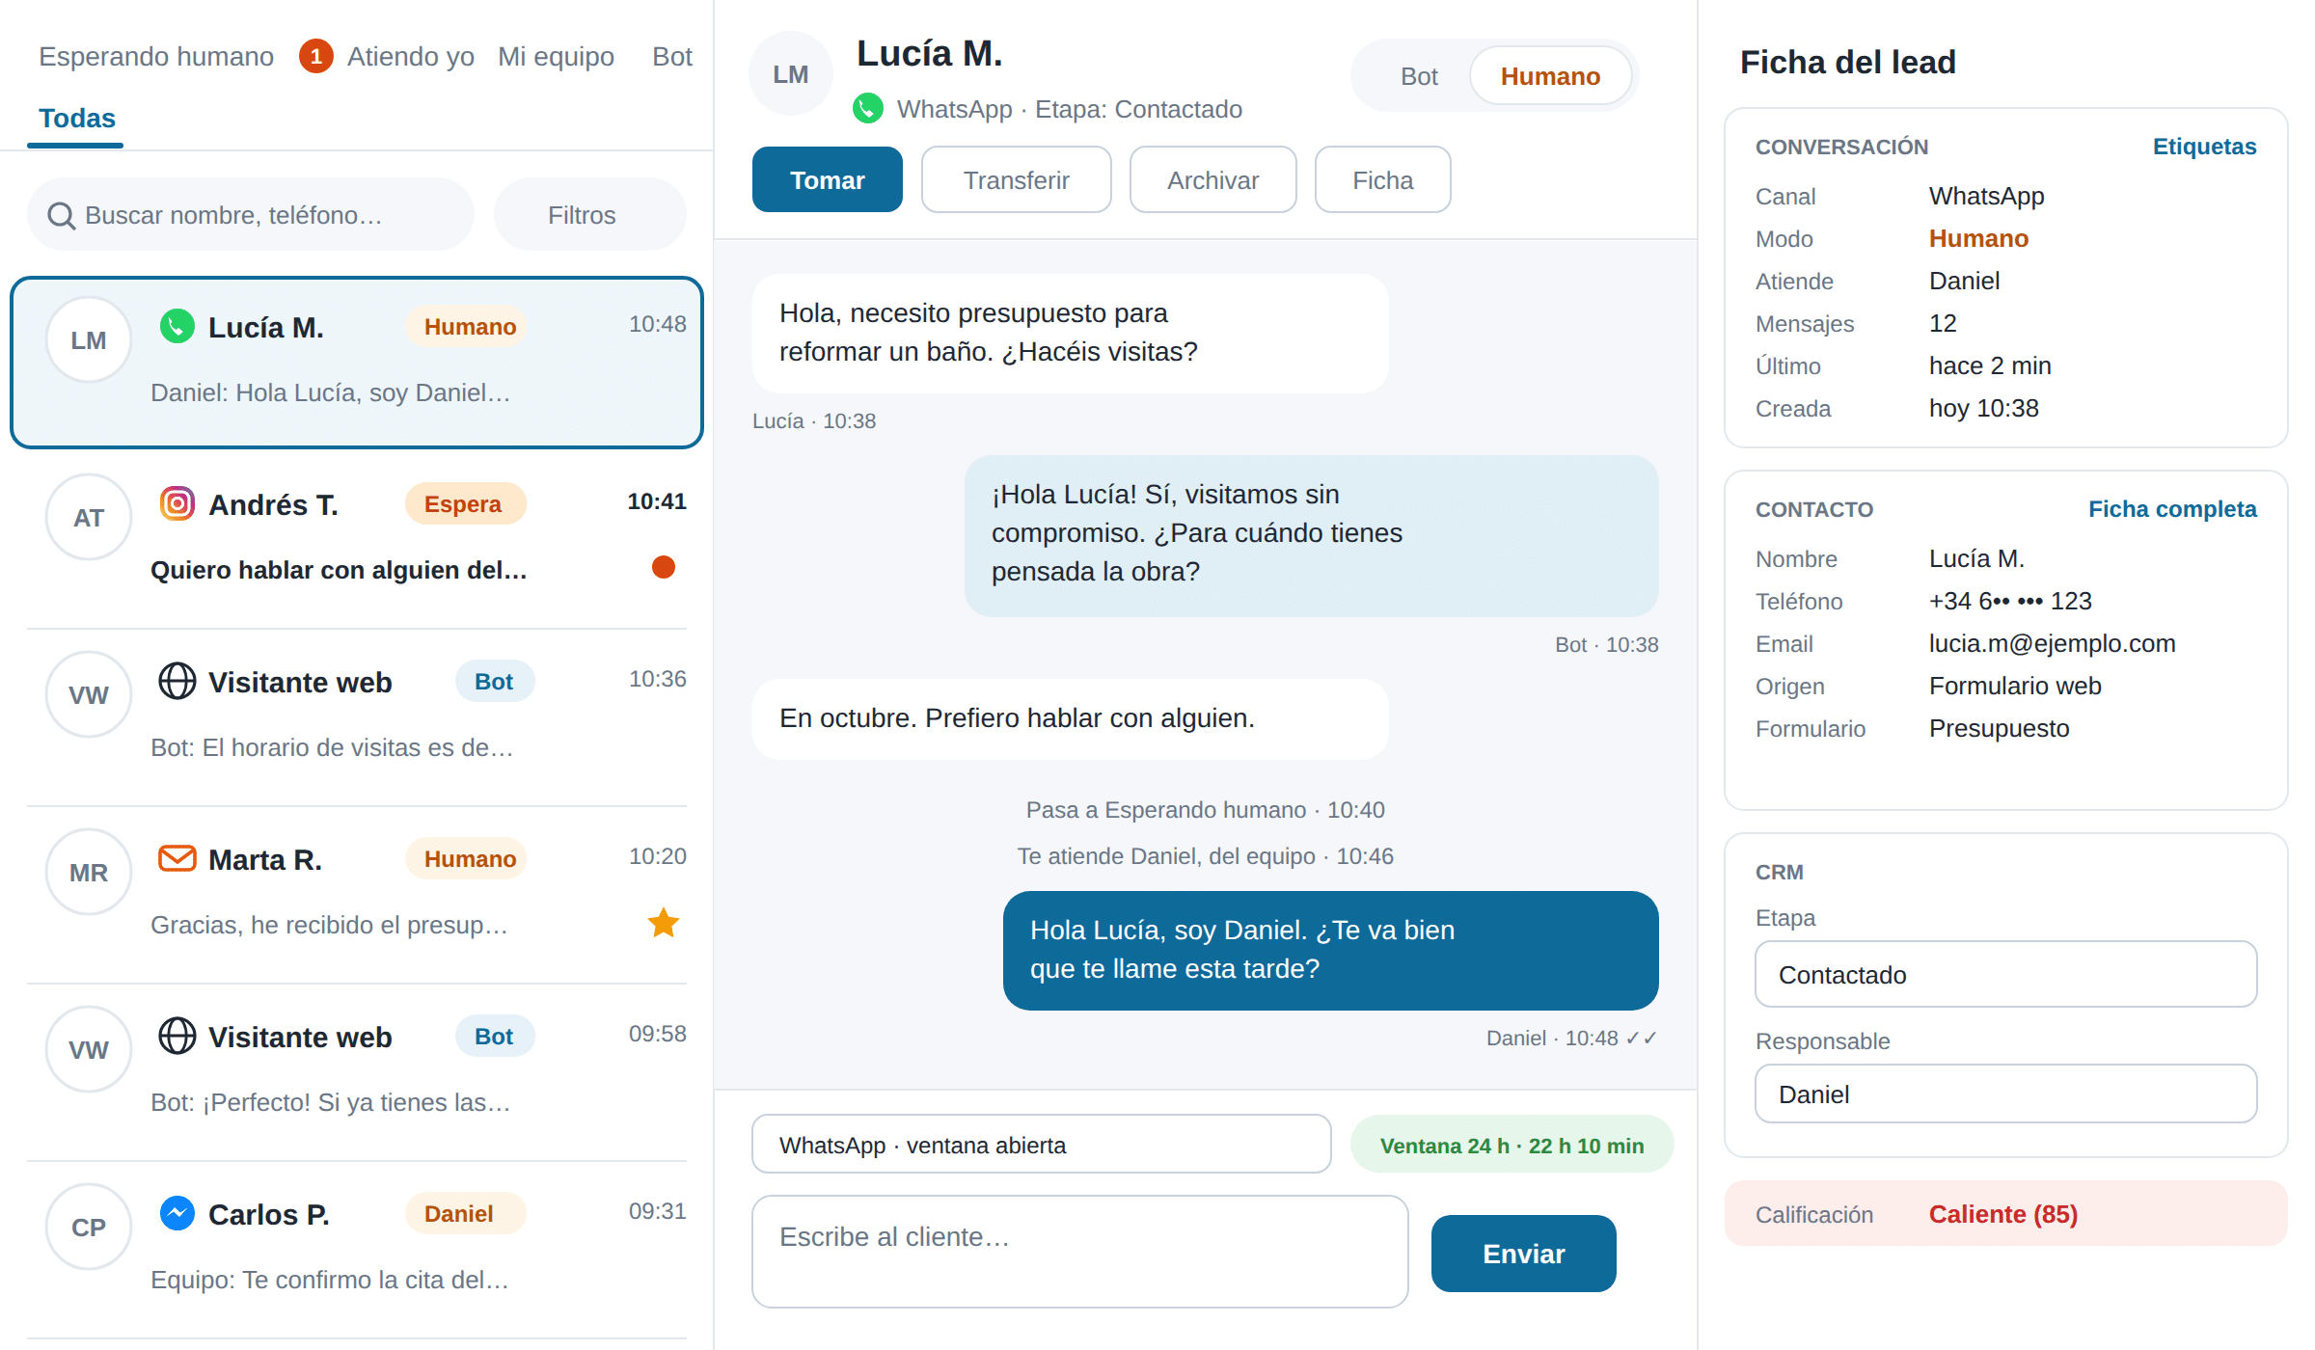2315x1350 pixels.
Task: Click the Messenger icon beside Carlos P.
Action: pos(177,1213)
